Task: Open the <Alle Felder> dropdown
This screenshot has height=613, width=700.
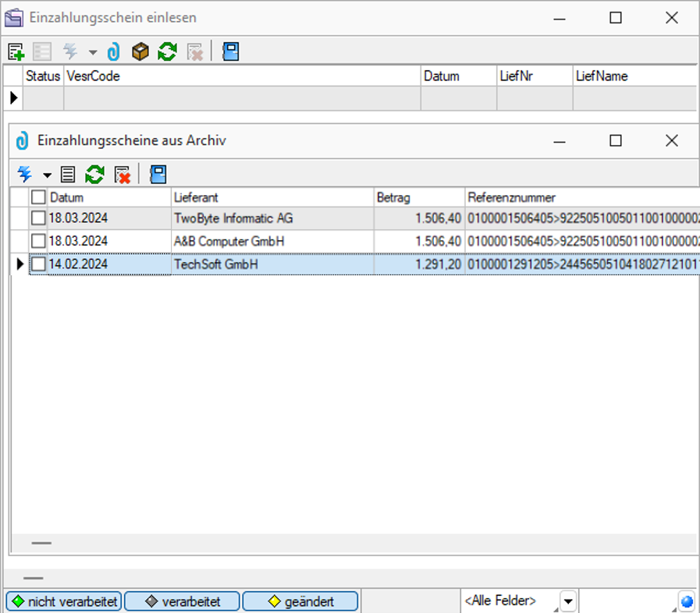Action: tap(568, 601)
